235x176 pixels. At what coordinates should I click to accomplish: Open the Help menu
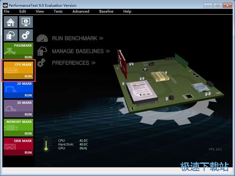(x=127, y=11)
